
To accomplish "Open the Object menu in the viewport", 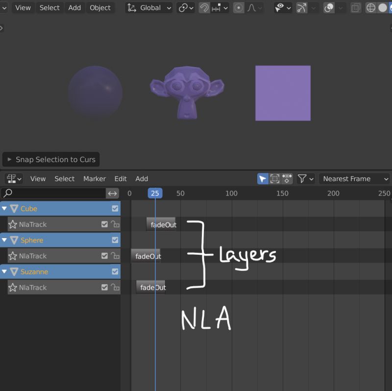I will tap(100, 7).
